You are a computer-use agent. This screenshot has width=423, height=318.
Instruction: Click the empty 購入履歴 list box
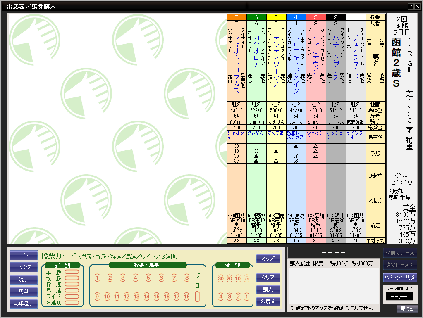pos(334,286)
